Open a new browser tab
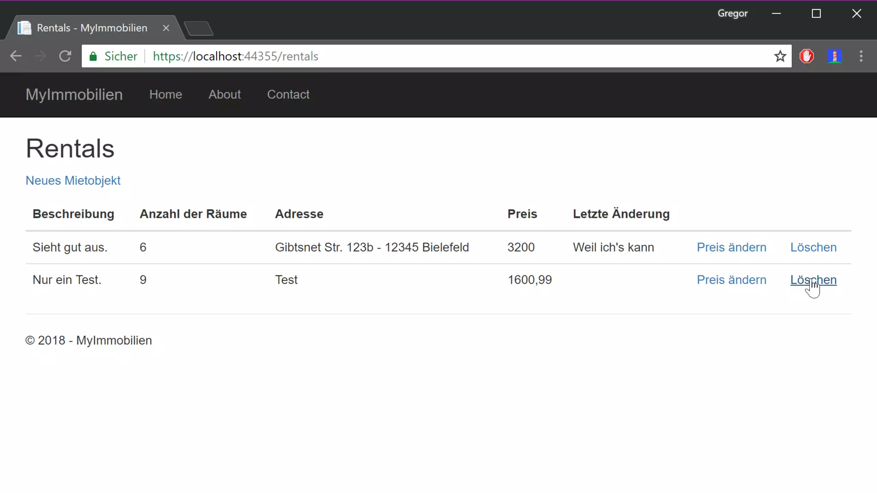 point(199,29)
